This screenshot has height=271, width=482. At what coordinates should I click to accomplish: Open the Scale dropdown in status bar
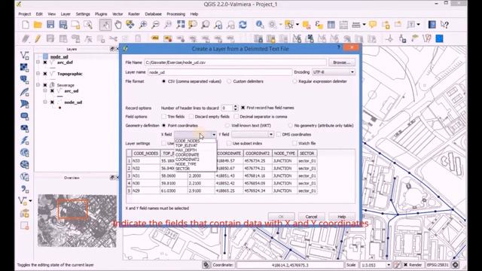[389, 265]
